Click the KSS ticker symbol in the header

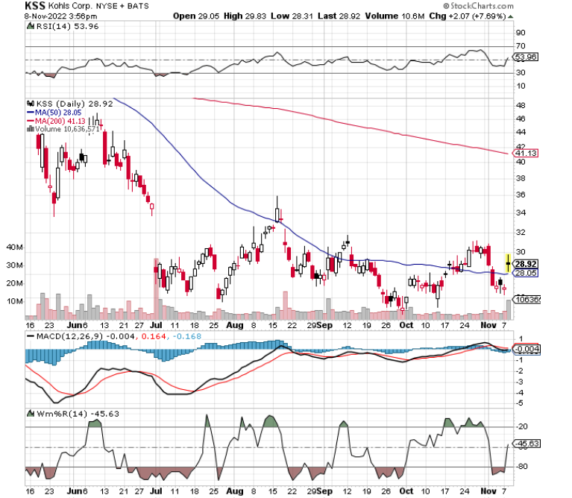[35, 6]
